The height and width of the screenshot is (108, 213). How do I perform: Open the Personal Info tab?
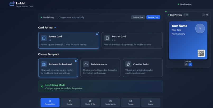(50, 102)
